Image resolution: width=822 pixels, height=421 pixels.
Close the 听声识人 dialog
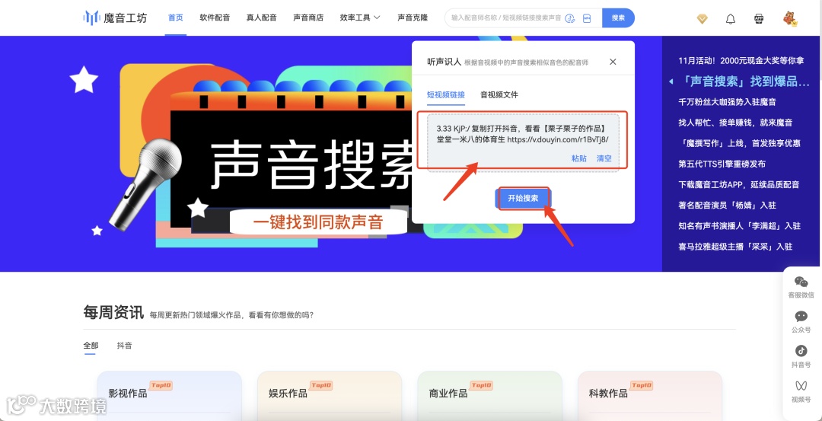point(613,62)
